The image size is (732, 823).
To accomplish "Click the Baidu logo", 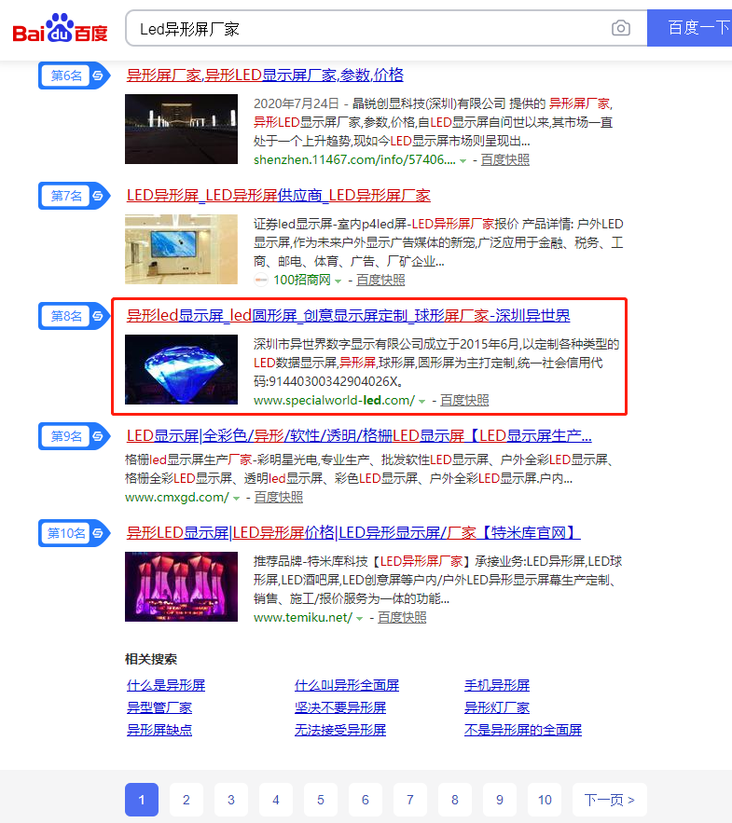I will pyautogui.click(x=60, y=28).
